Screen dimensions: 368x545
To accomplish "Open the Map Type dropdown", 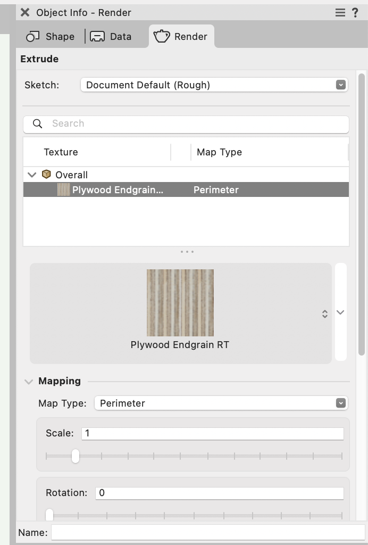I will pyautogui.click(x=221, y=403).
